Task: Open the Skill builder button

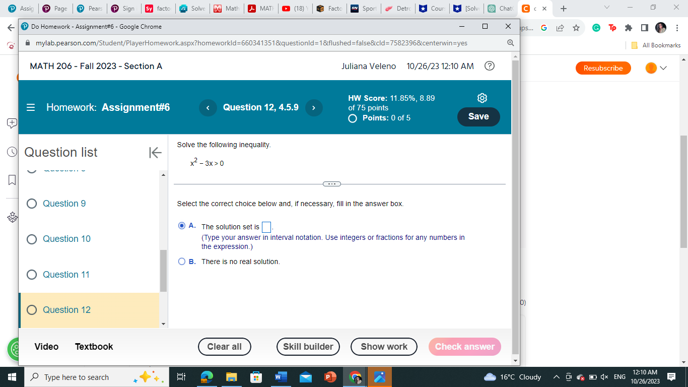Action: [x=308, y=347]
